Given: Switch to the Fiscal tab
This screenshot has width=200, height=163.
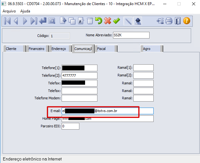Looking at the screenshot, I should click(x=106, y=49).
